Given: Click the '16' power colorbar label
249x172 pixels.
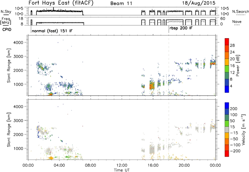Looking at the screenshot, I should click(232, 66).
